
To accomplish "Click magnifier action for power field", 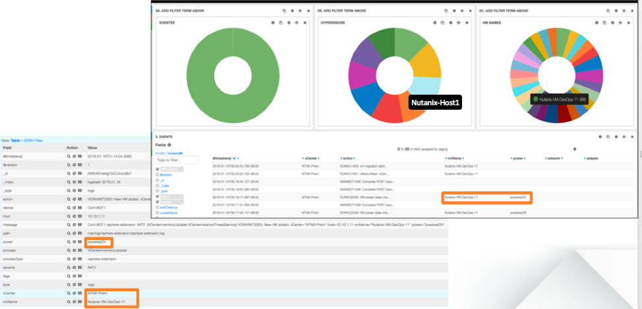I will point(69,242).
